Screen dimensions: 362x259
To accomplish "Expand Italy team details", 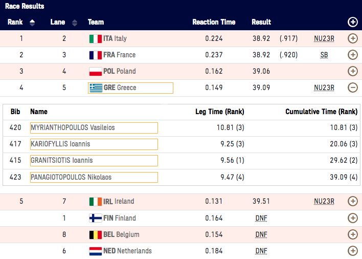I will (x=352, y=38).
